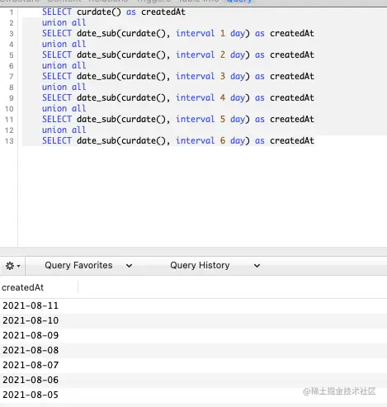Screen dimensions: 387x407
Task: Open the gear actions menu
Action: pos(12,266)
